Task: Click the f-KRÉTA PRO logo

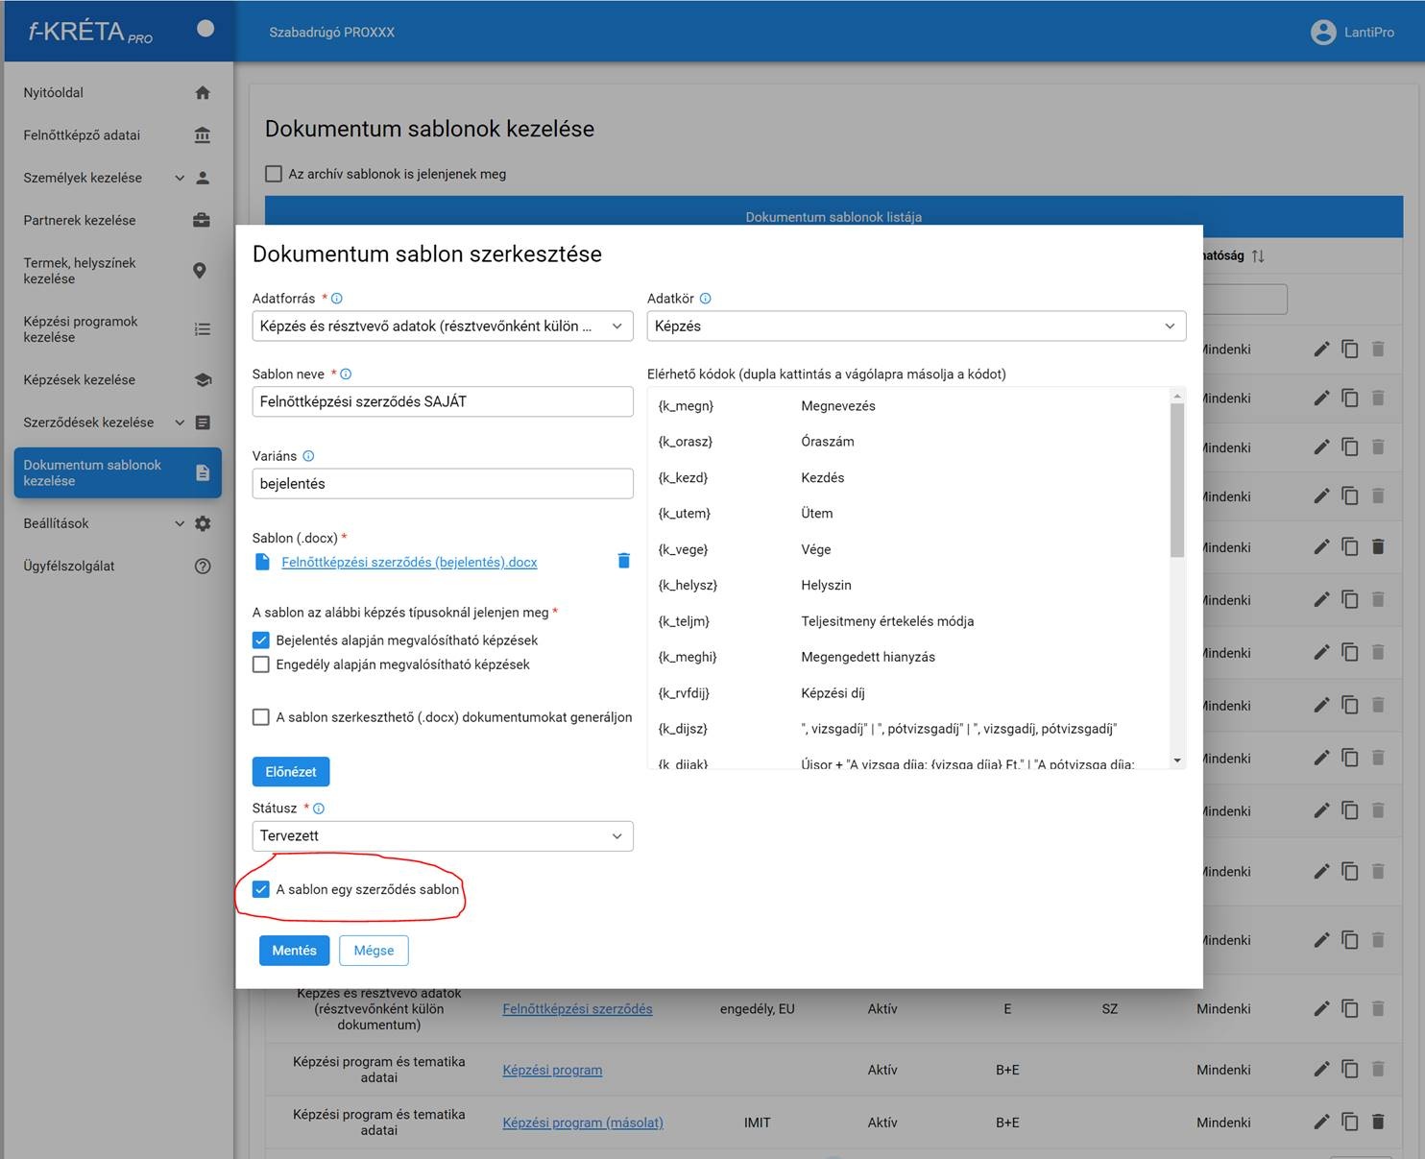Action: (90, 32)
